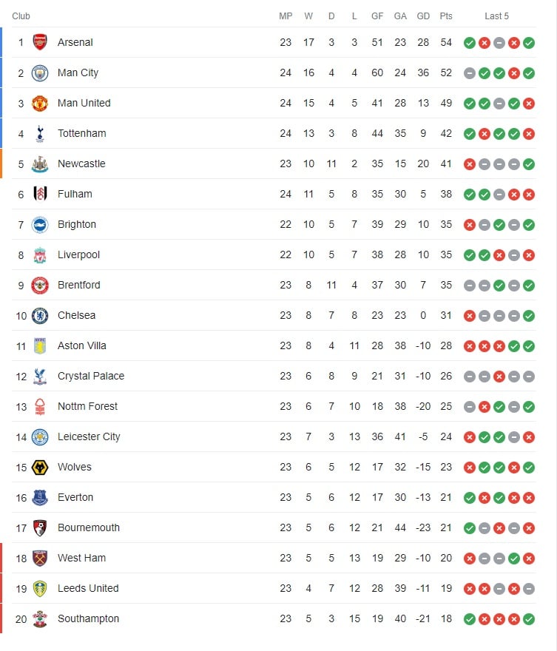Open the Aston Villa team link
Viewport: 557px width, 651px height.
click(x=82, y=346)
